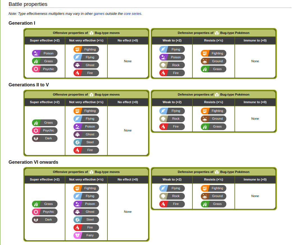Click Flying in Generation I Not very effective
Viewport: 299px width, 245px height.
(86, 57)
